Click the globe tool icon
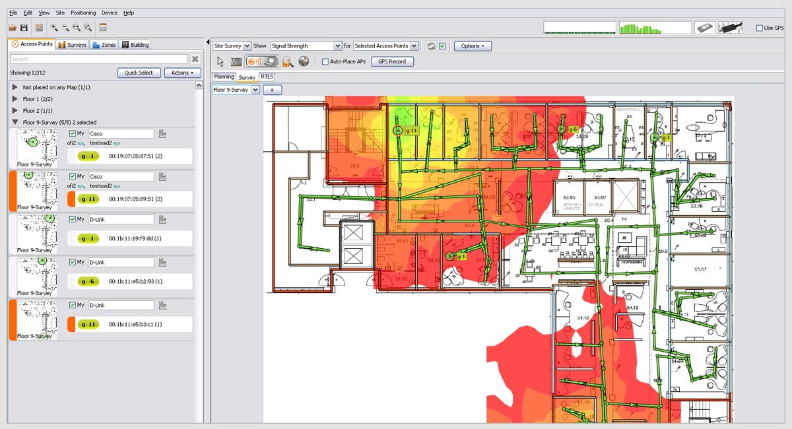The width and height of the screenshot is (792, 429). click(304, 61)
